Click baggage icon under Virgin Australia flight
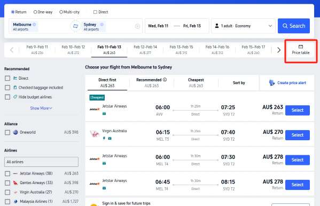Image resolution: width=320 pixels, height=206 pixels. (x=110, y=139)
